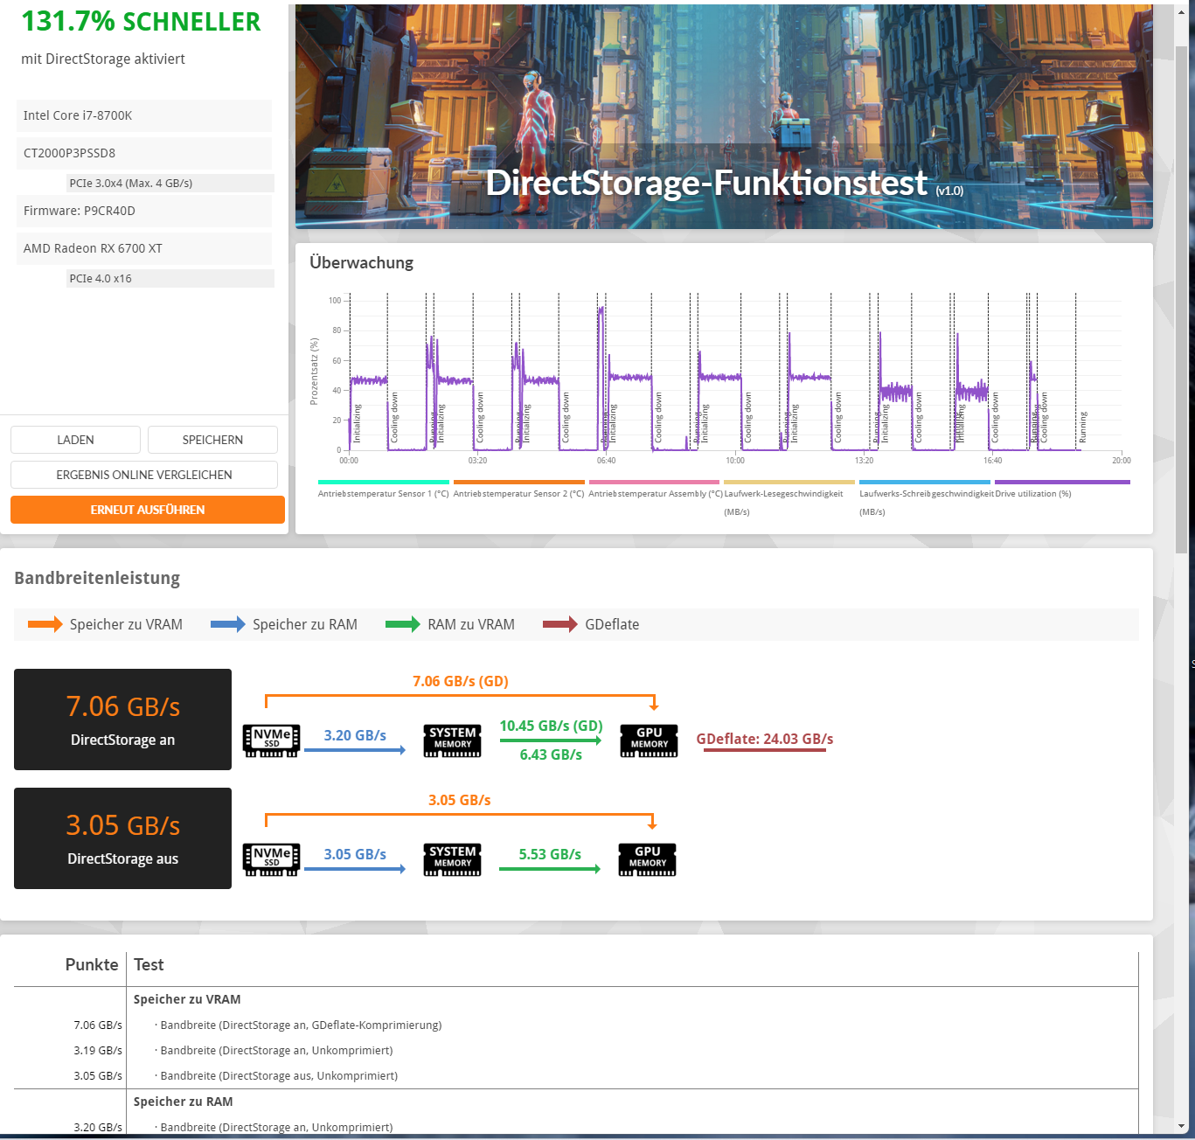The height and width of the screenshot is (1140, 1195).
Task: Toggle the Laufwerk-Lesegeschwindigkeit yellow legend bar
Action: pyautogui.click(x=789, y=482)
